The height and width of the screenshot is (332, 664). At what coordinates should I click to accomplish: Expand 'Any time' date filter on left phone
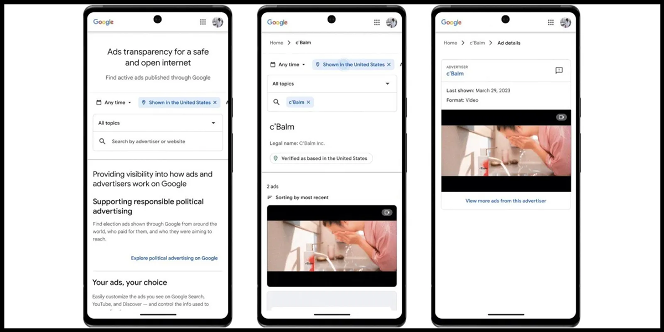tap(114, 102)
